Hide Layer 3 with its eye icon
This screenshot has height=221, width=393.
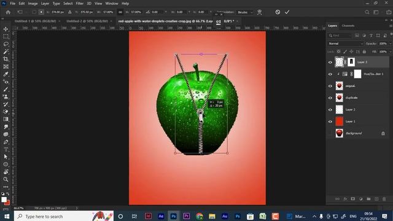[330, 63]
